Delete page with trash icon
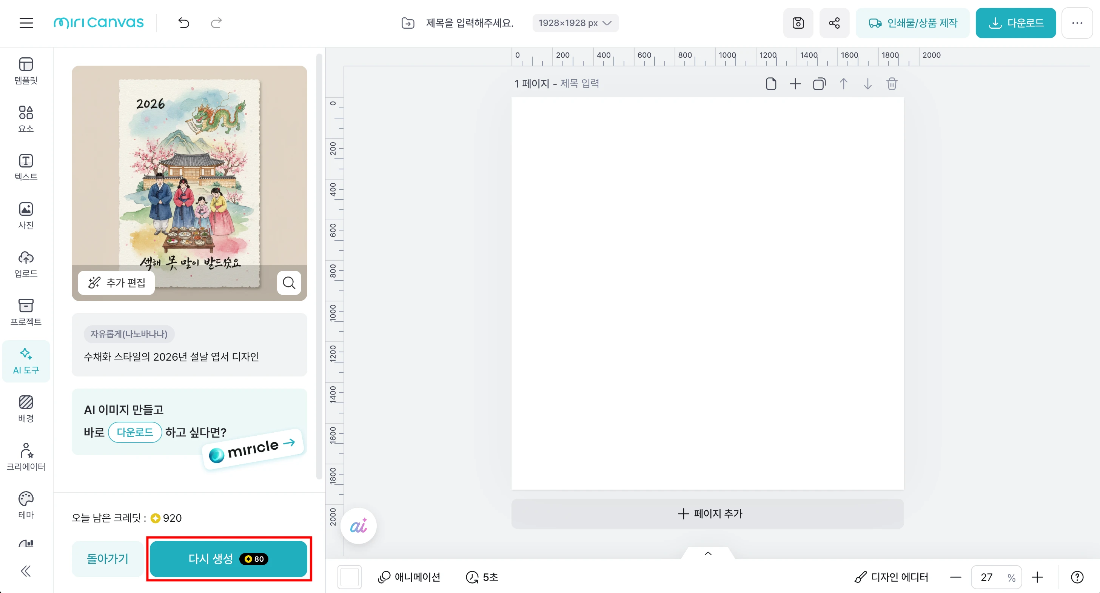Screen dimensions: 1100x593 892,84
